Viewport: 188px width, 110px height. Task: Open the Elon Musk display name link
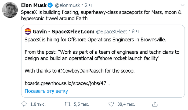click(34, 5)
